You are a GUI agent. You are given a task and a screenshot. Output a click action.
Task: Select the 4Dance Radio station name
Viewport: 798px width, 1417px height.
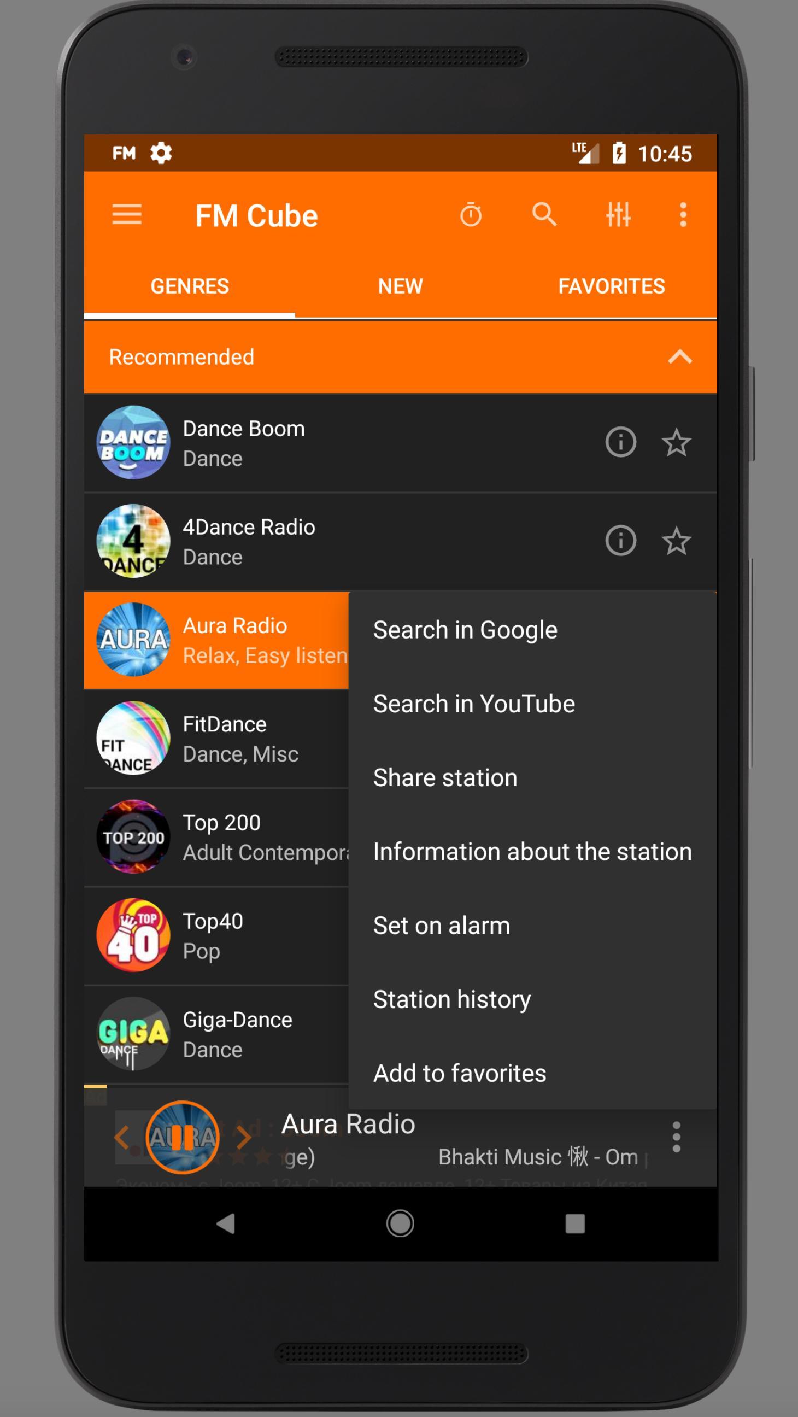pos(249,527)
